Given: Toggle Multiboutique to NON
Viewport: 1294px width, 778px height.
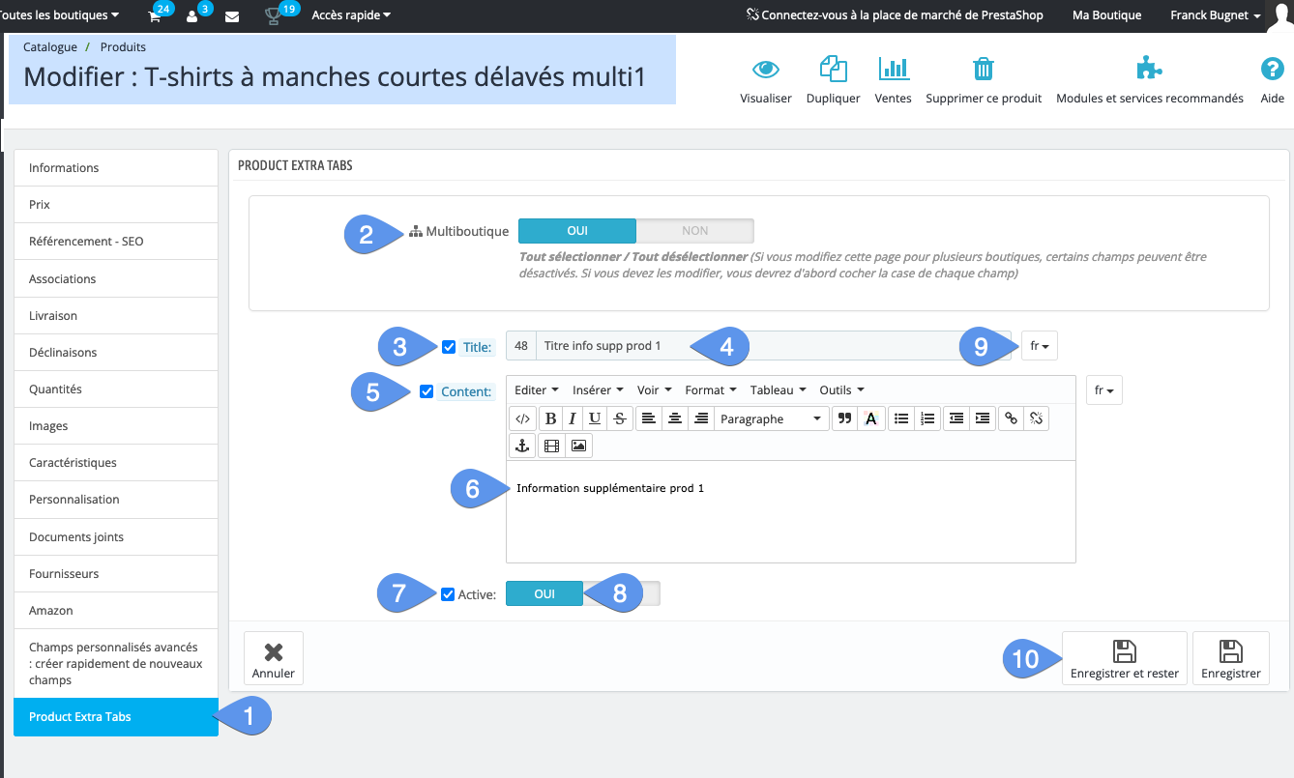Looking at the screenshot, I should tap(694, 230).
